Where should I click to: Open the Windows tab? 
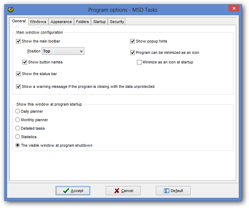[38, 22]
